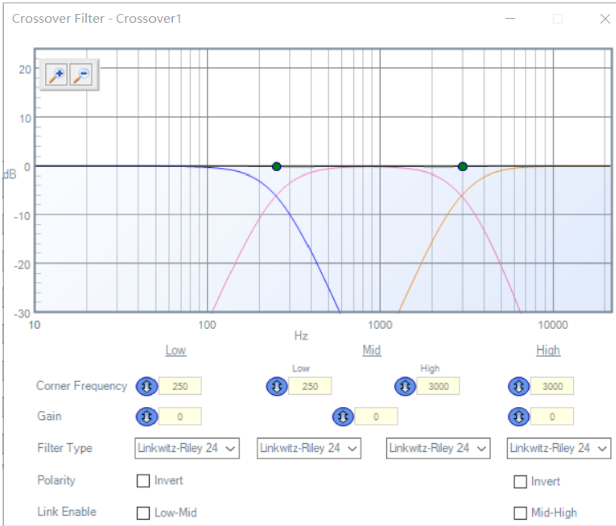Open the Mid High filter type dropdown
Viewport: 616px width, 526px height.
438,448
